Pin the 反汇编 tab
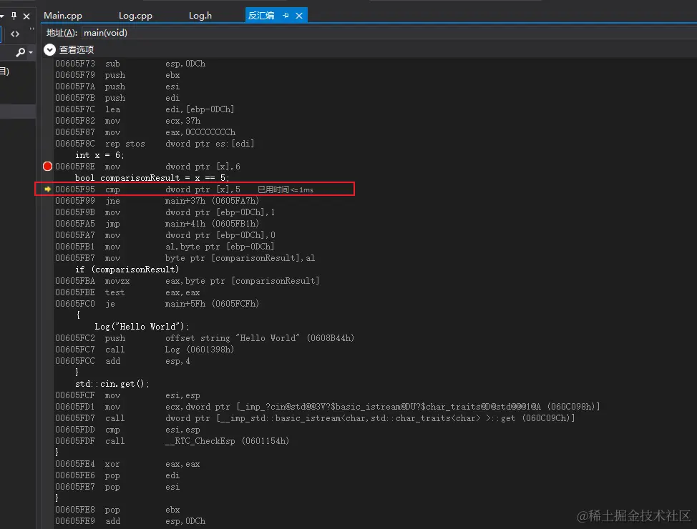697x529 pixels. tap(286, 16)
